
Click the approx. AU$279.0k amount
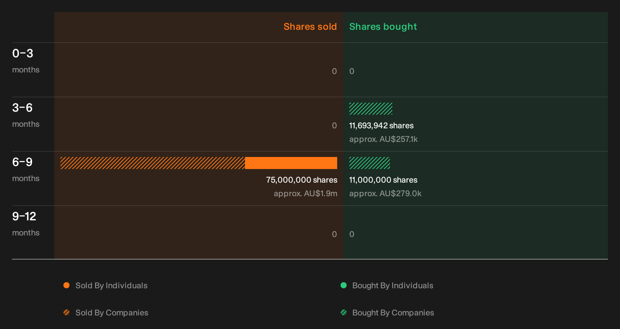coord(385,194)
